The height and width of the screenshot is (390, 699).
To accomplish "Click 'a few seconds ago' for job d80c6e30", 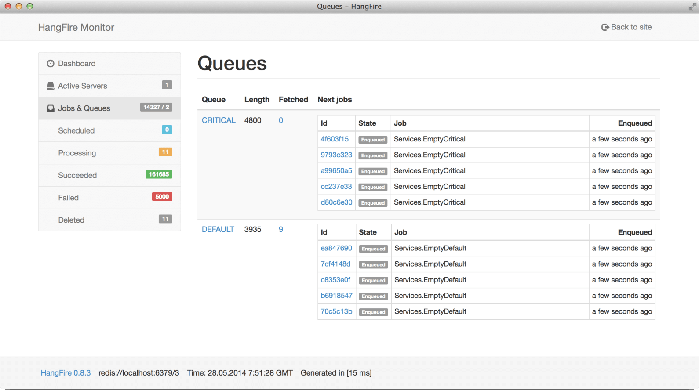I will pos(622,202).
